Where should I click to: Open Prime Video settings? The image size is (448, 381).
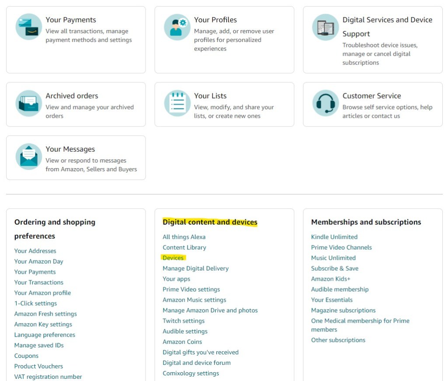(x=191, y=289)
